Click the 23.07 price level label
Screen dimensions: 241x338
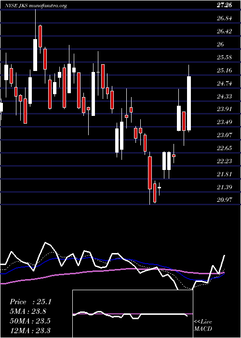pyautogui.click(x=224, y=135)
